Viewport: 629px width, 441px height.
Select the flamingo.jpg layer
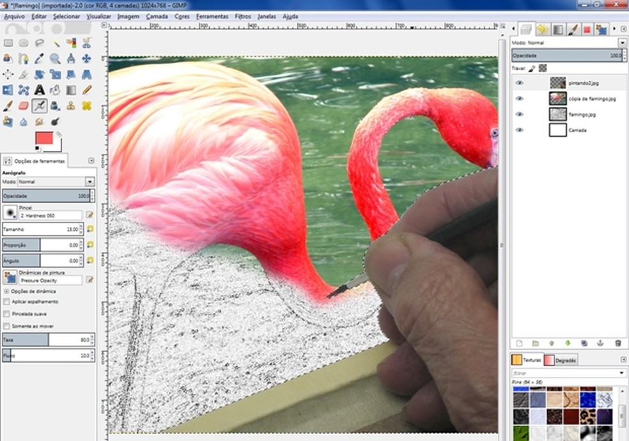coord(582,114)
